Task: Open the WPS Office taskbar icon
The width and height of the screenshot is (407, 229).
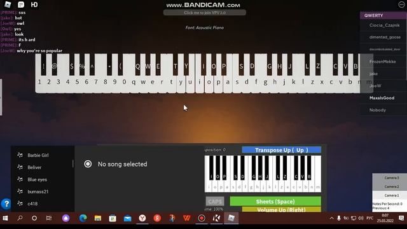Action: coord(186,218)
